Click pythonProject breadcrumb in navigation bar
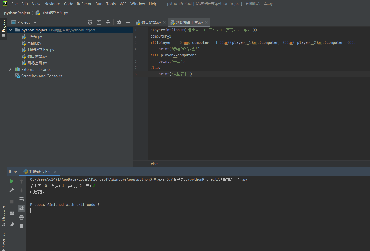This screenshot has width=370, height=251. pyautogui.click(x=17, y=13)
